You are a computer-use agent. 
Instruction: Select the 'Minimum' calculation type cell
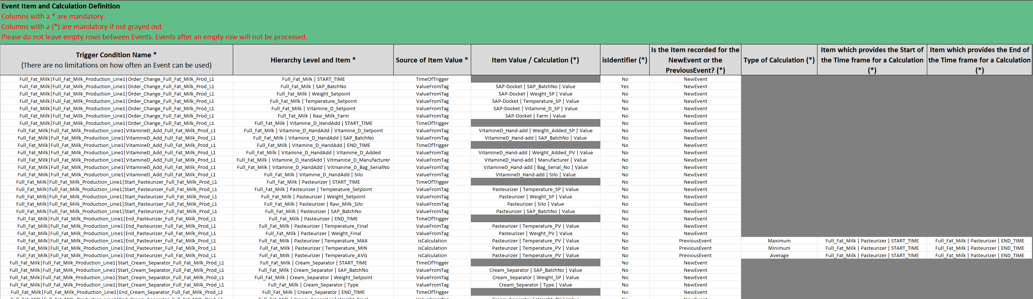[x=779, y=248]
